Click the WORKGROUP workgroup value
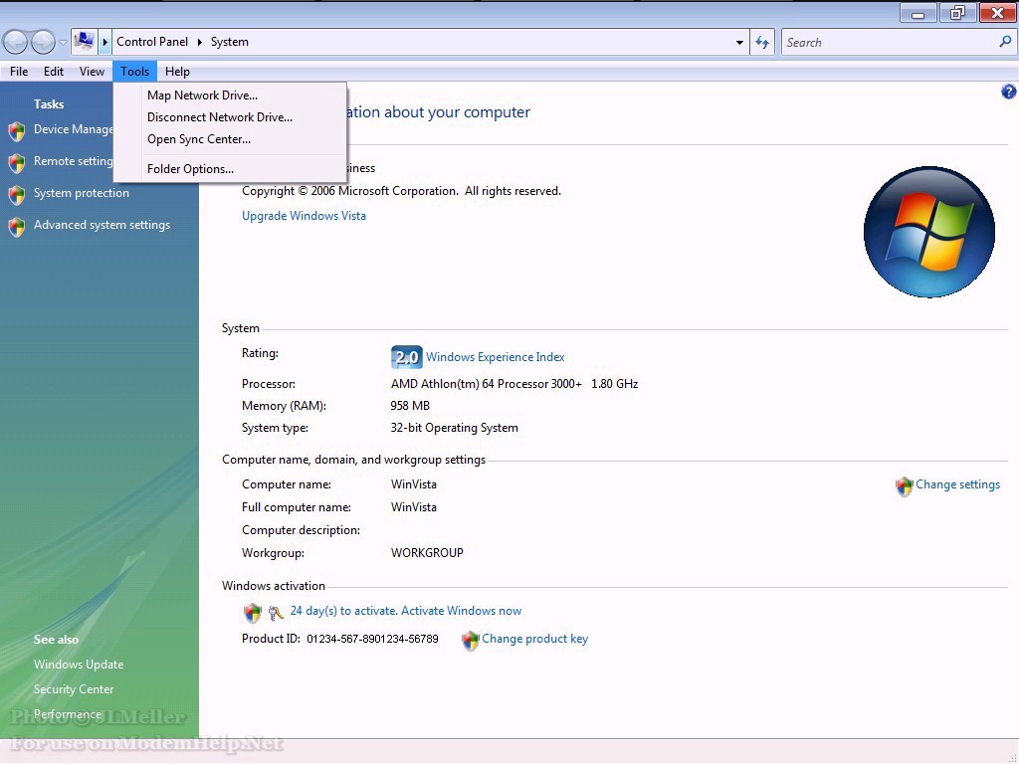Viewport: 1019px width, 764px height. (x=427, y=553)
